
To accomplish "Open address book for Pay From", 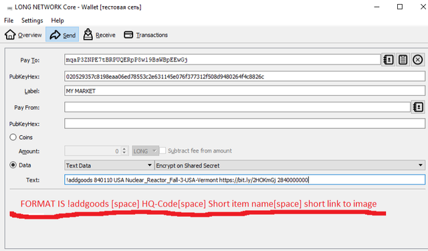I will click(418, 107).
